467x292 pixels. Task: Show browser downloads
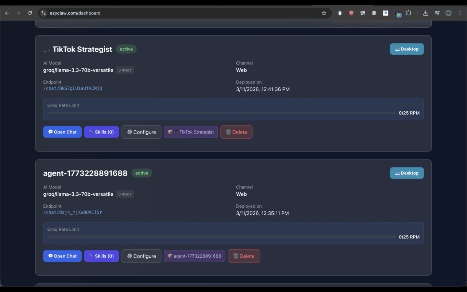[x=425, y=13]
